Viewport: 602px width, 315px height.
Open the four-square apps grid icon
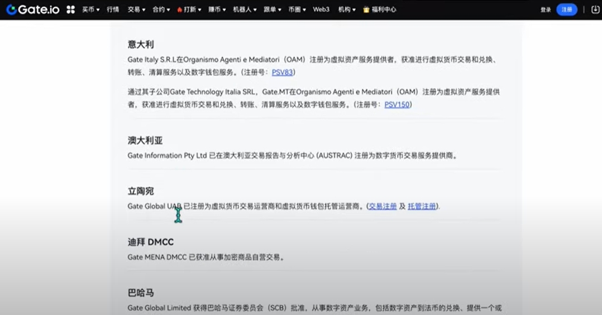click(x=70, y=9)
